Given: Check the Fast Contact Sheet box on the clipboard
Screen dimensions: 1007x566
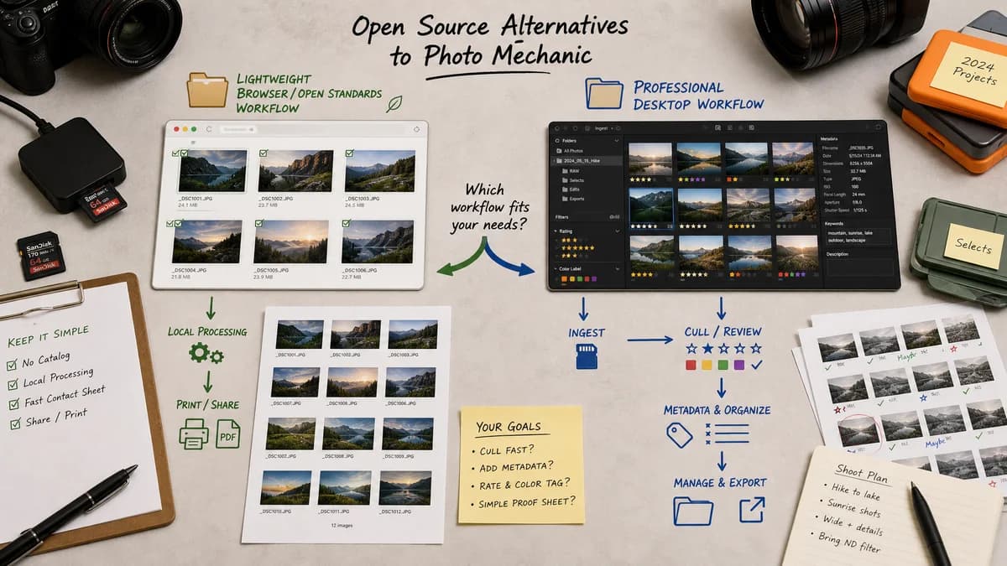Looking at the screenshot, I should (x=14, y=404).
